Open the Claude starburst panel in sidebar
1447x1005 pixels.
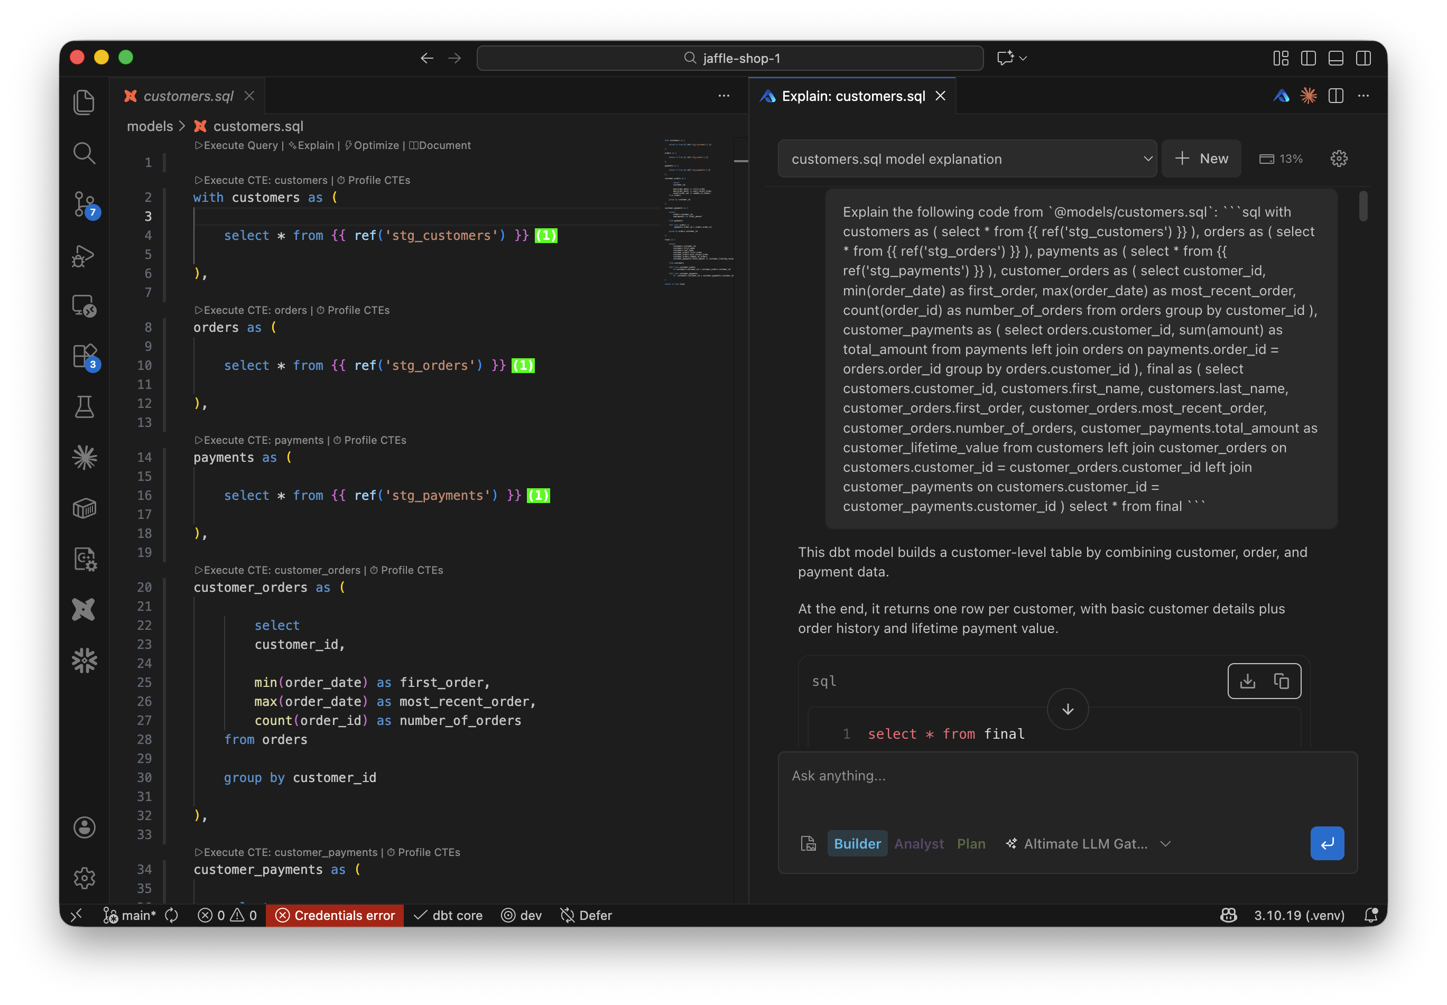coord(84,457)
